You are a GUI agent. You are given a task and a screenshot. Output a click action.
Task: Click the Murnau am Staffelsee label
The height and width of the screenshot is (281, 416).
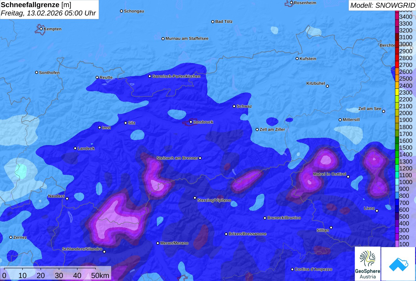pos(187,39)
